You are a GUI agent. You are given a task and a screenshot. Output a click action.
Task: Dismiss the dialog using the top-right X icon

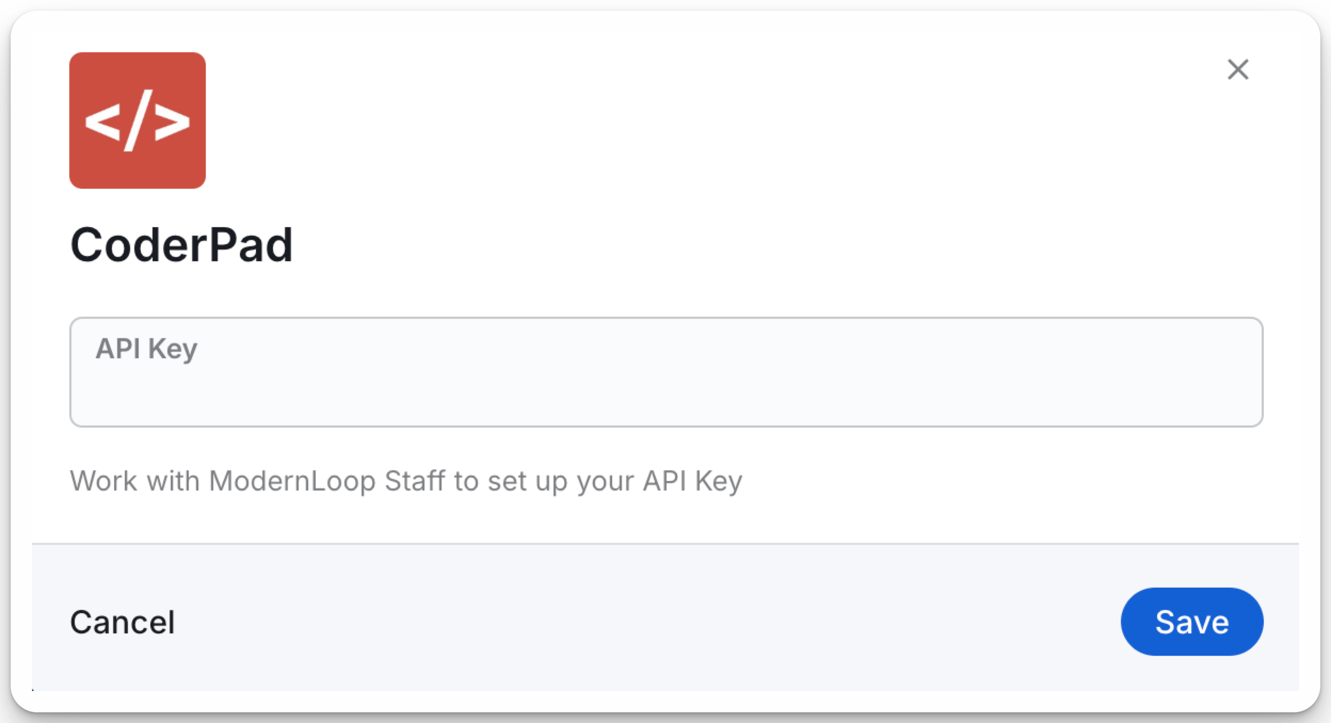point(1238,70)
